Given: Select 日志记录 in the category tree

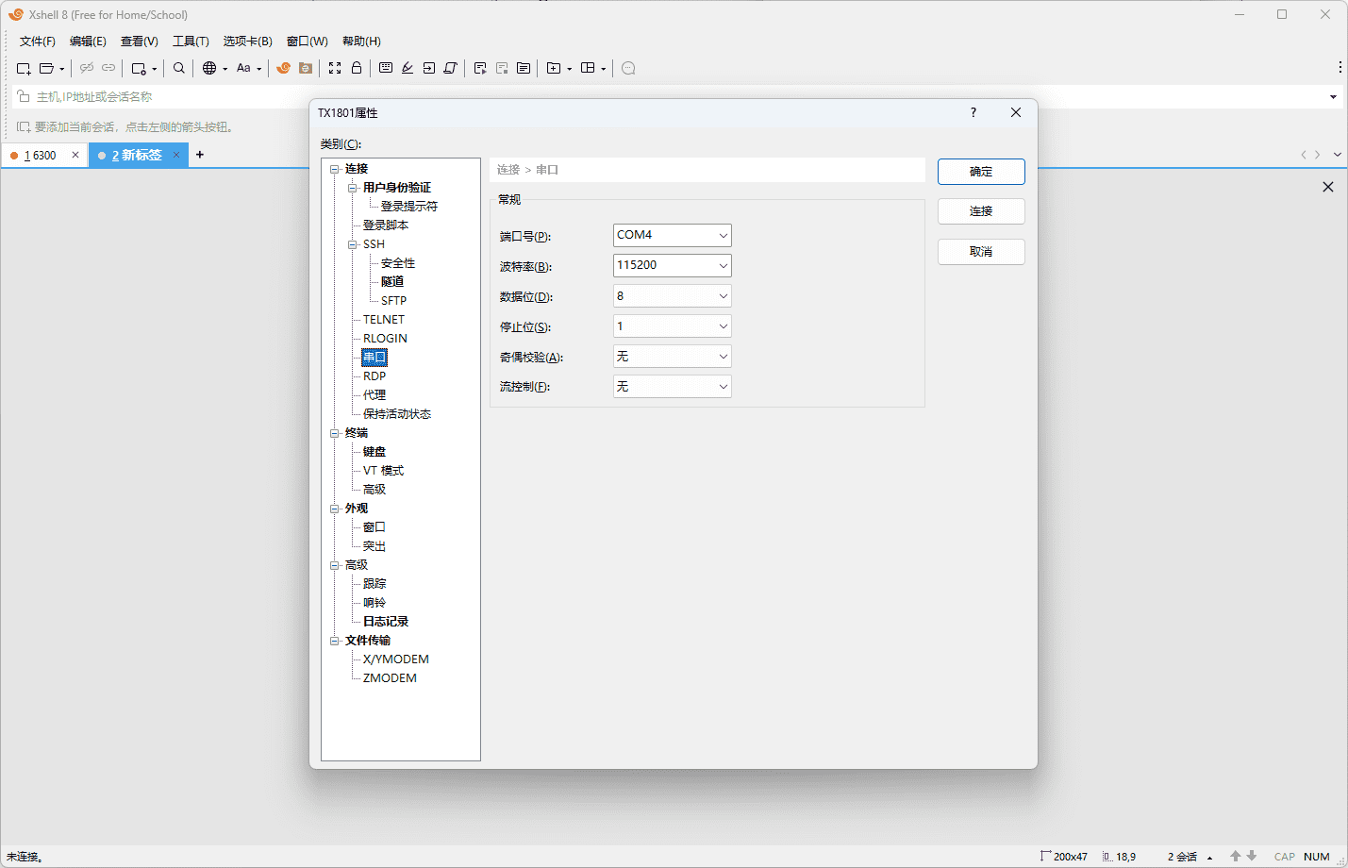Looking at the screenshot, I should click(x=386, y=622).
